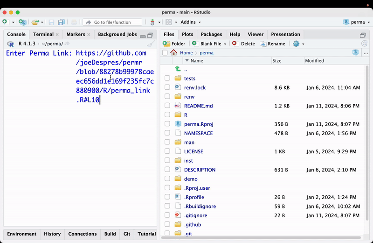Expand the gear menu dropdown arrow
The width and height of the screenshot is (373, 243).
point(303,44)
